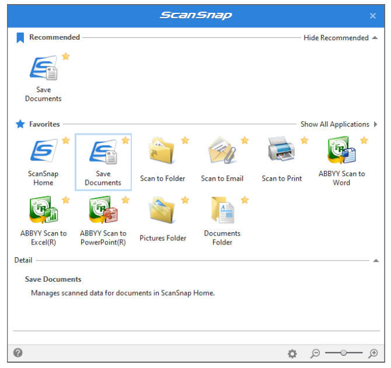The width and height of the screenshot is (391, 368).
Task: Choose the Scan to Folder application
Action: coord(163,159)
